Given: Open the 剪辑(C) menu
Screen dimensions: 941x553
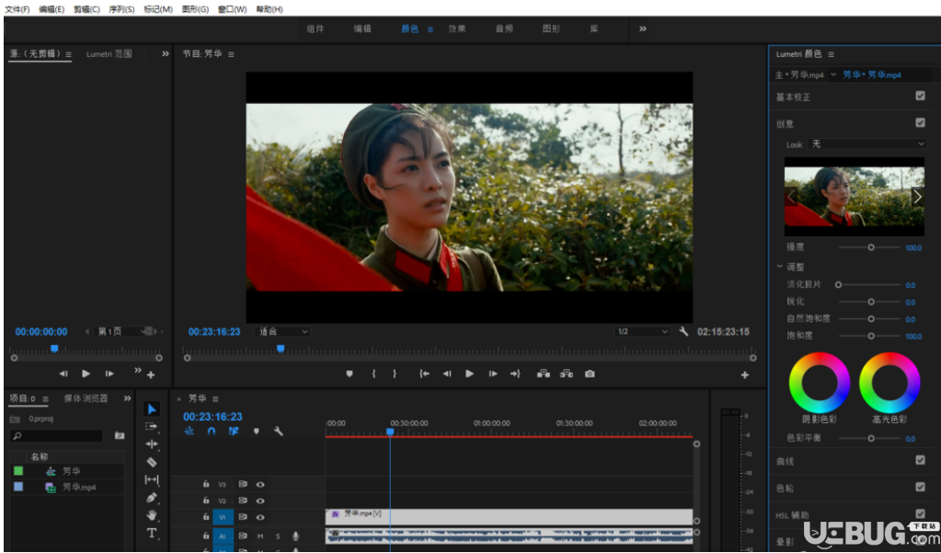Looking at the screenshot, I should pyautogui.click(x=86, y=9).
